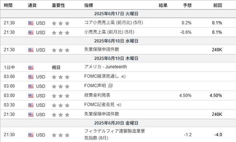
Task: Open 小売売上高 (前月比) (5月) indicator
Action: click(x=109, y=32)
